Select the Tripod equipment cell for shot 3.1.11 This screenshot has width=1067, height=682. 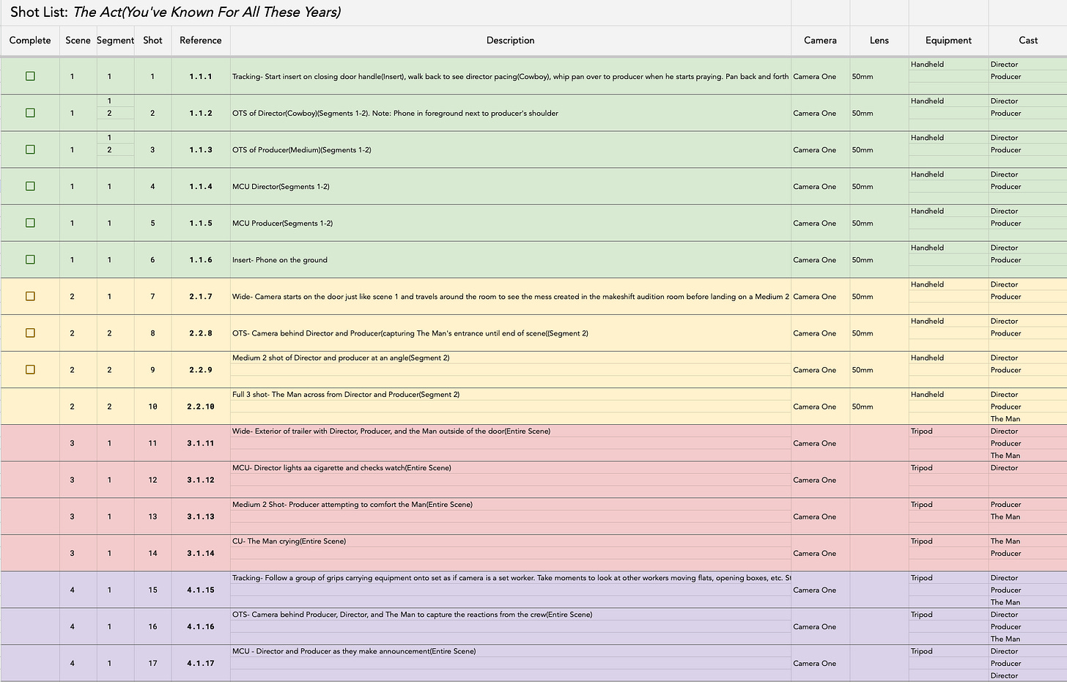(948, 431)
